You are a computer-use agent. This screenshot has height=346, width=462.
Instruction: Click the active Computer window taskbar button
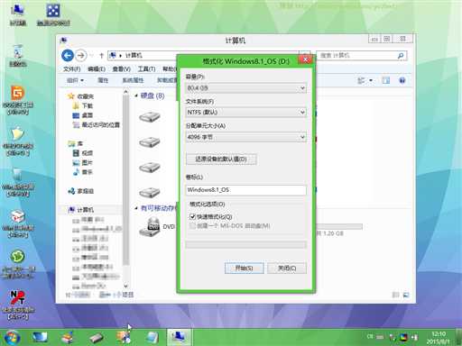tap(179, 337)
